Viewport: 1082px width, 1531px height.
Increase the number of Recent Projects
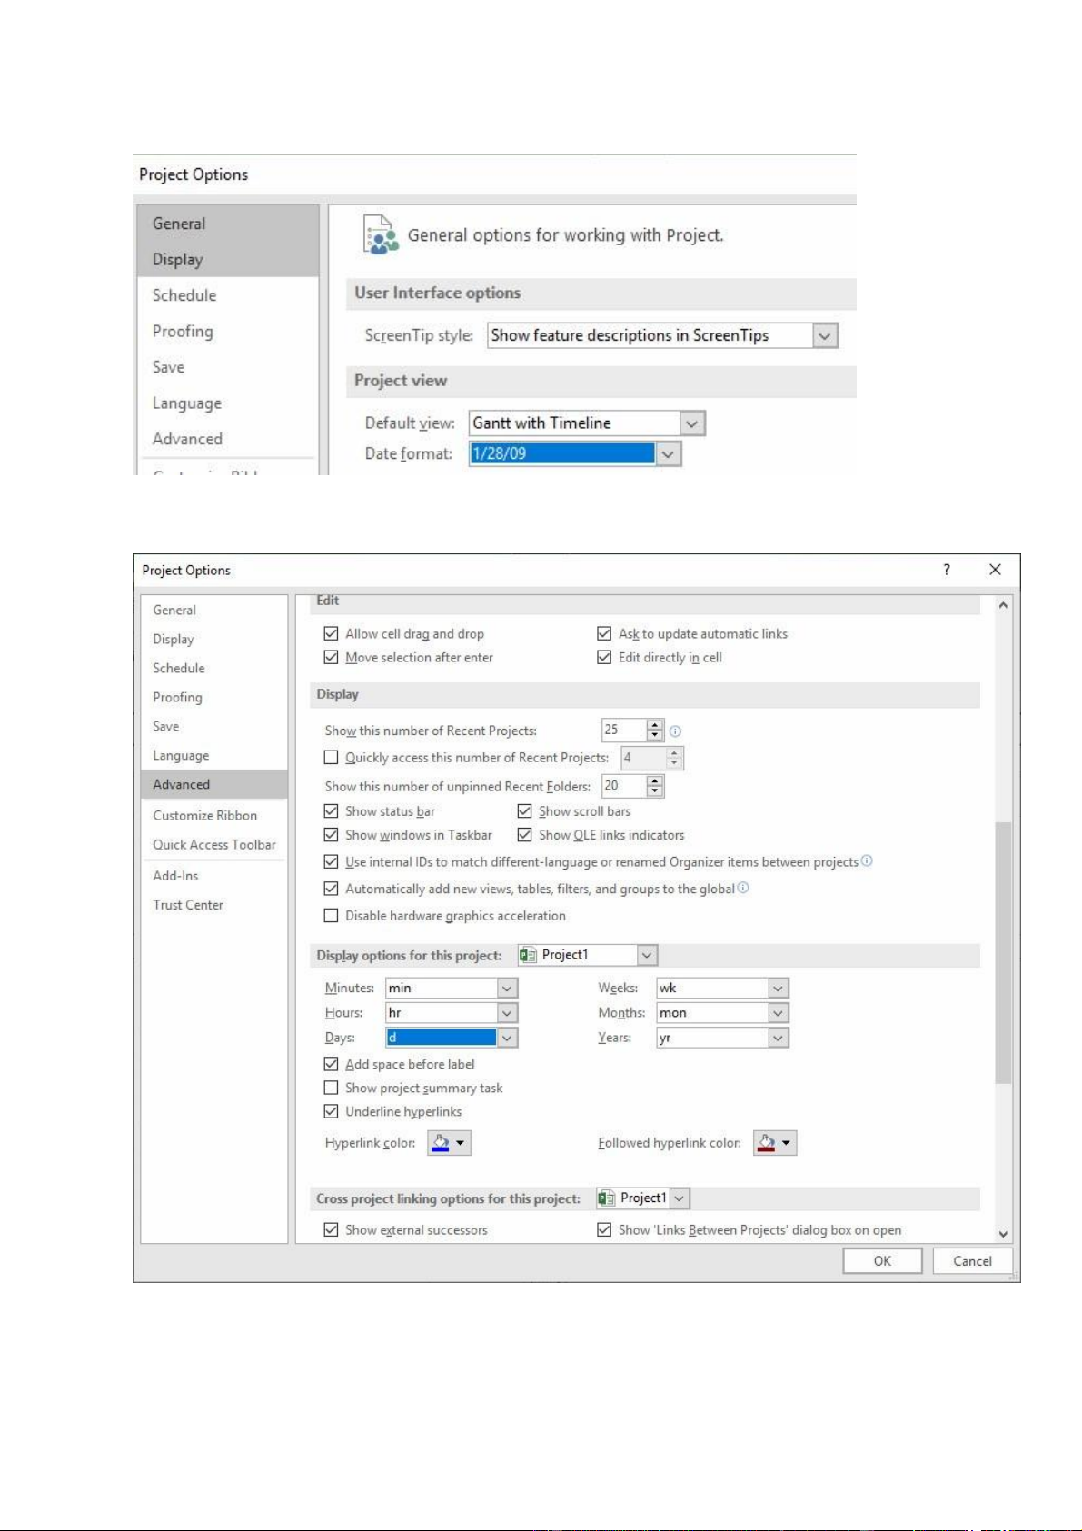pyautogui.click(x=655, y=725)
